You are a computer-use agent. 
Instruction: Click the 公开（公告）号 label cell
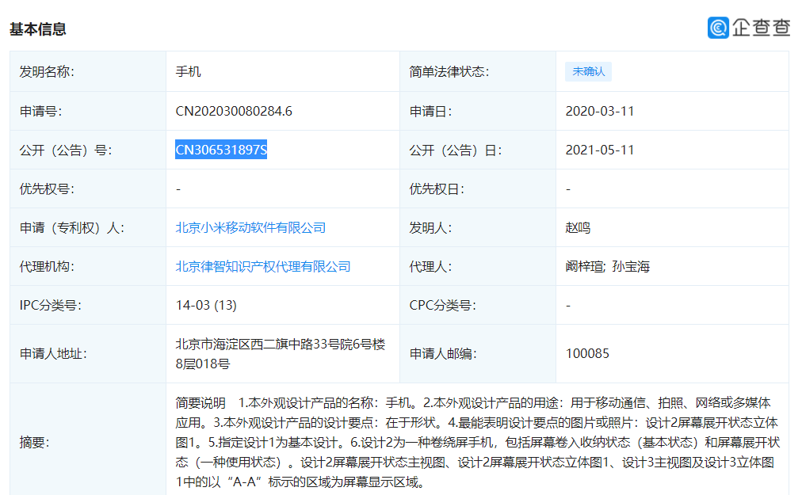[x=88, y=150]
